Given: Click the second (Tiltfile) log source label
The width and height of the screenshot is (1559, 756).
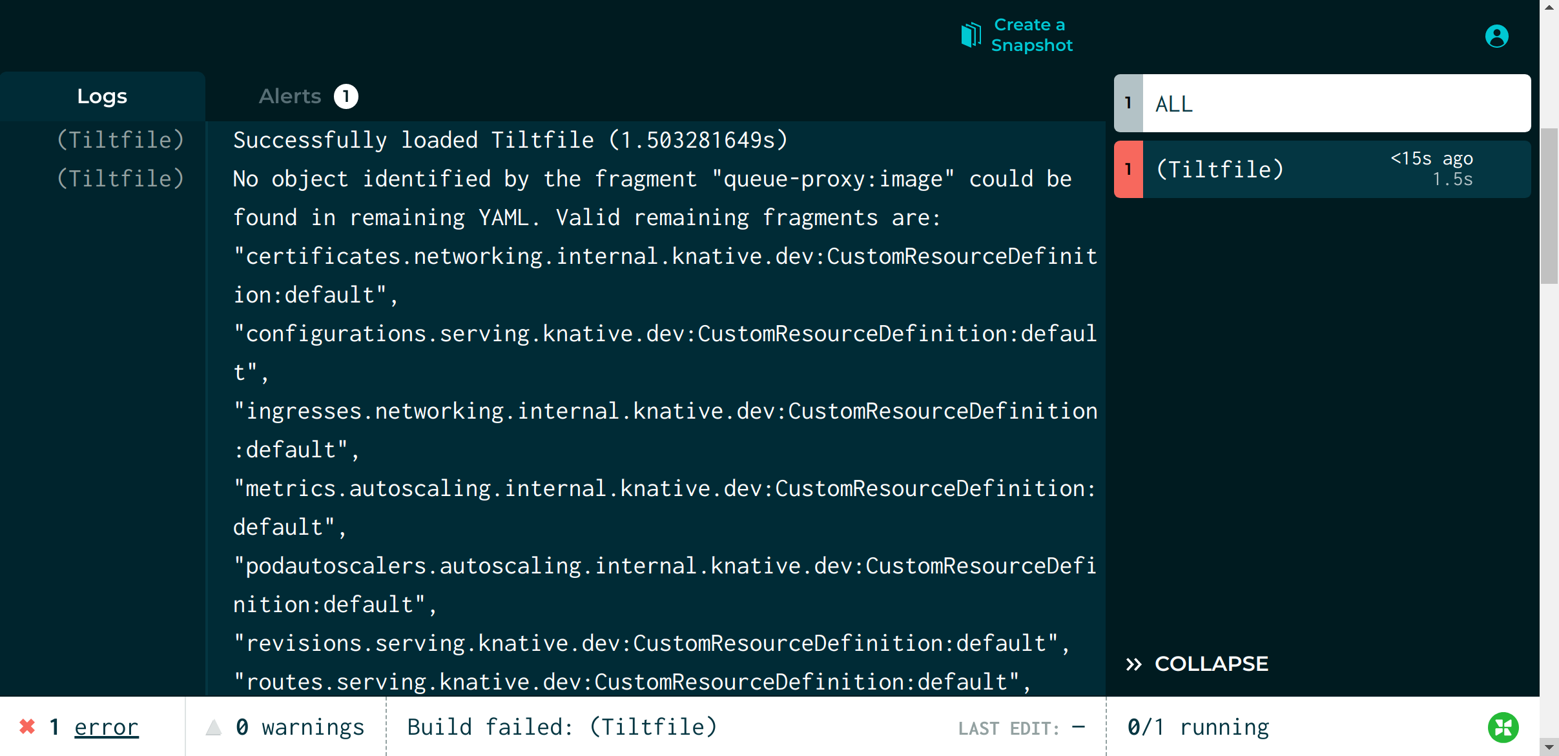Looking at the screenshot, I should coord(121,179).
